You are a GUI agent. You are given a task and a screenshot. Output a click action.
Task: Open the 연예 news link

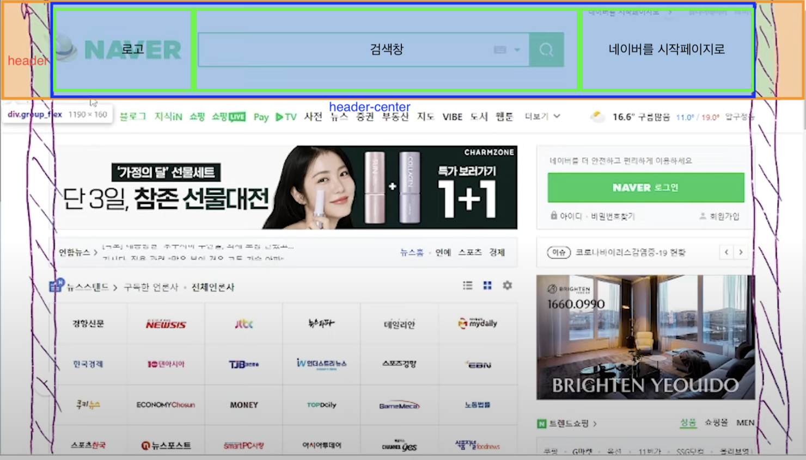click(x=443, y=252)
